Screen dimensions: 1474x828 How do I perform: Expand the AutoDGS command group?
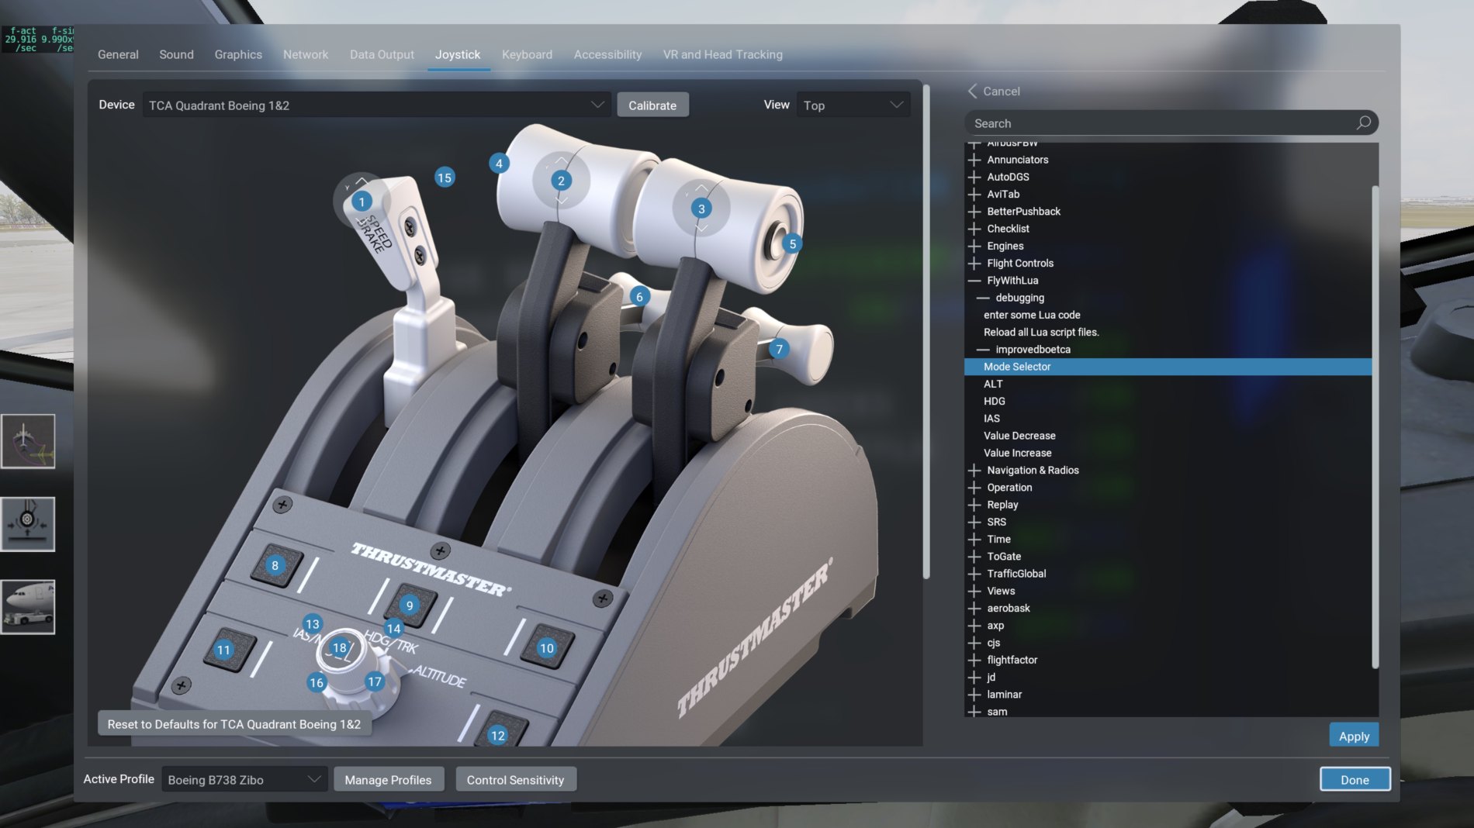pyautogui.click(x=974, y=177)
